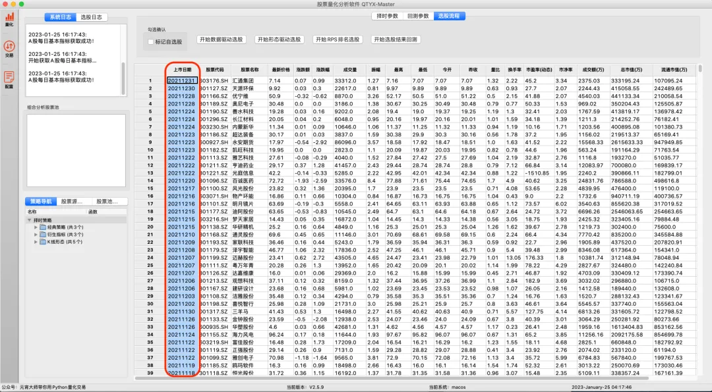Screen dimensions: 712x392
Task: Expand the 经典策略 (共3个) node arrow
Action: pos(36,227)
